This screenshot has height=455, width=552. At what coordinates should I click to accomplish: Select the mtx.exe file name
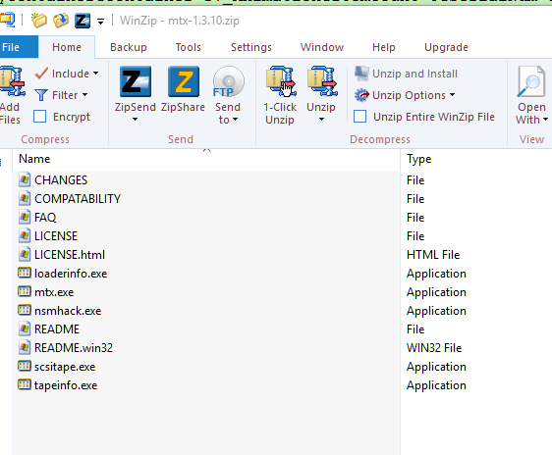click(x=54, y=292)
